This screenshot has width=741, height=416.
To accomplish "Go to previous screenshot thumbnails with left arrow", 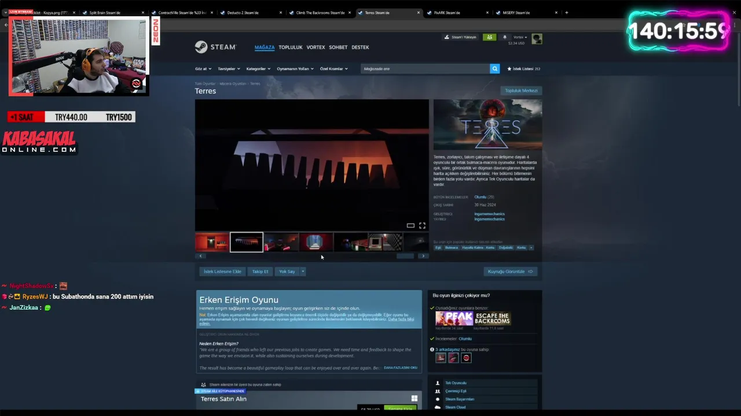I will 200,256.
